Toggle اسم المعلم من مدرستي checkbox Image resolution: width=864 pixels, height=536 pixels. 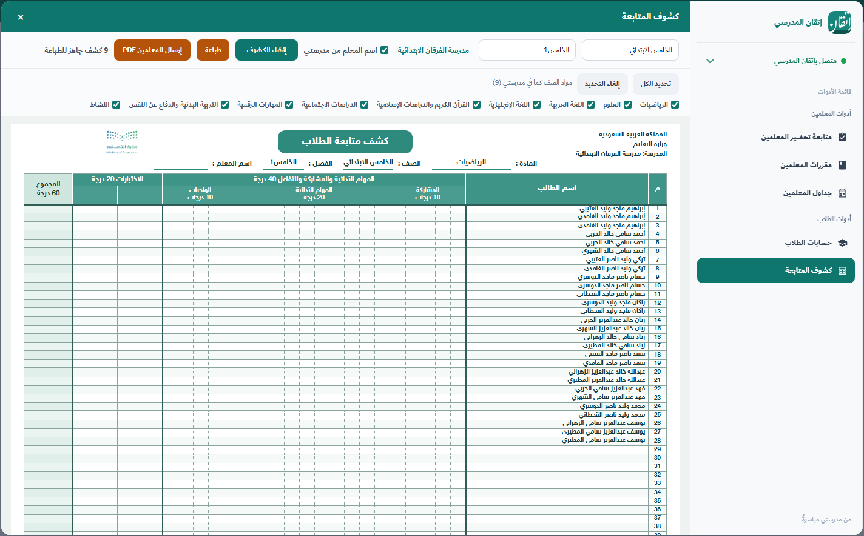(x=385, y=50)
